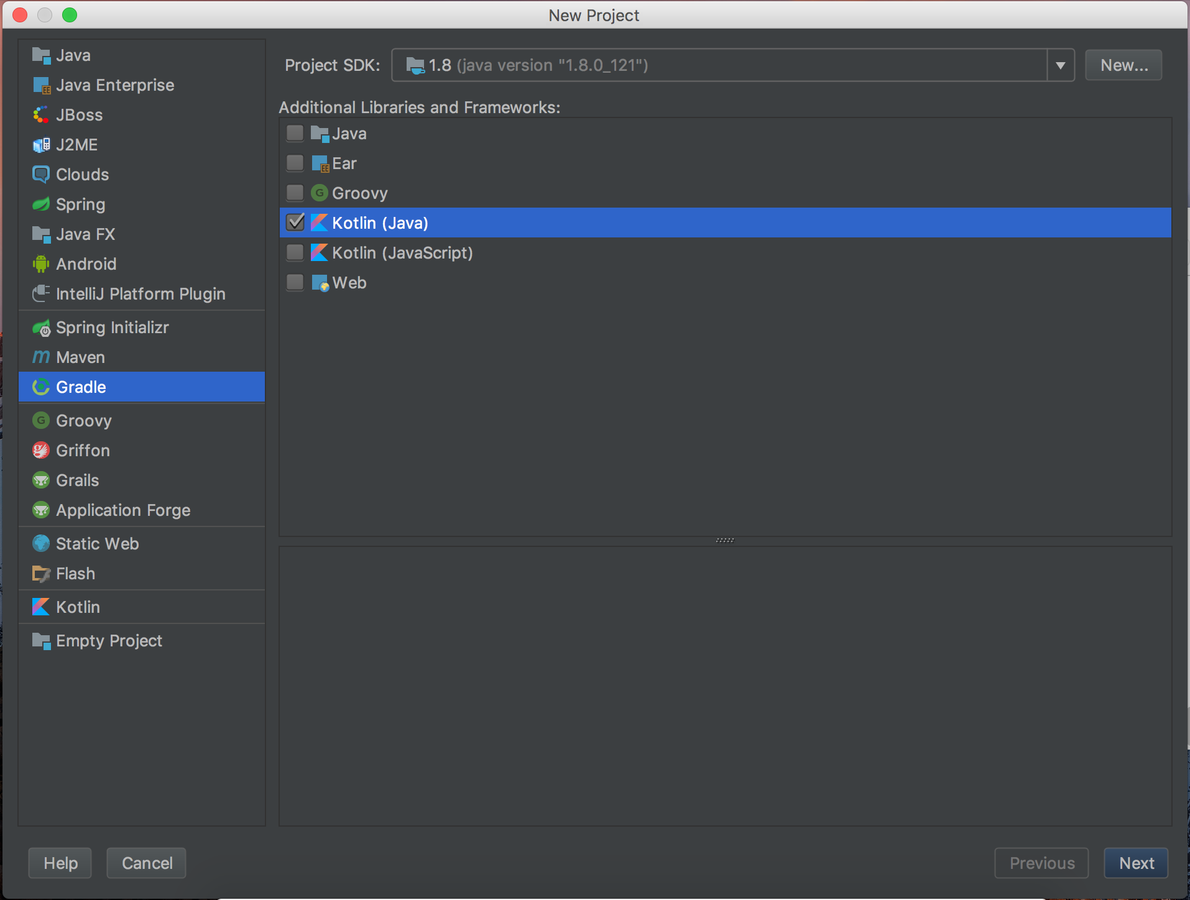Click the Gradle icon in sidebar
Image resolution: width=1190 pixels, height=900 pixels.
tap(41, 387)
